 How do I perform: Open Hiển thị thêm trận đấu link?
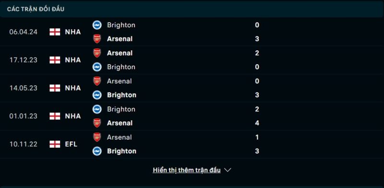pyautogui.click(x=187, y=170)
